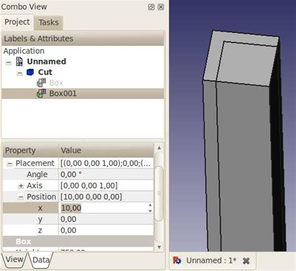The image size is (296, 271).
Task: Select the Data properties tab
Action: [x=41, y=260]
